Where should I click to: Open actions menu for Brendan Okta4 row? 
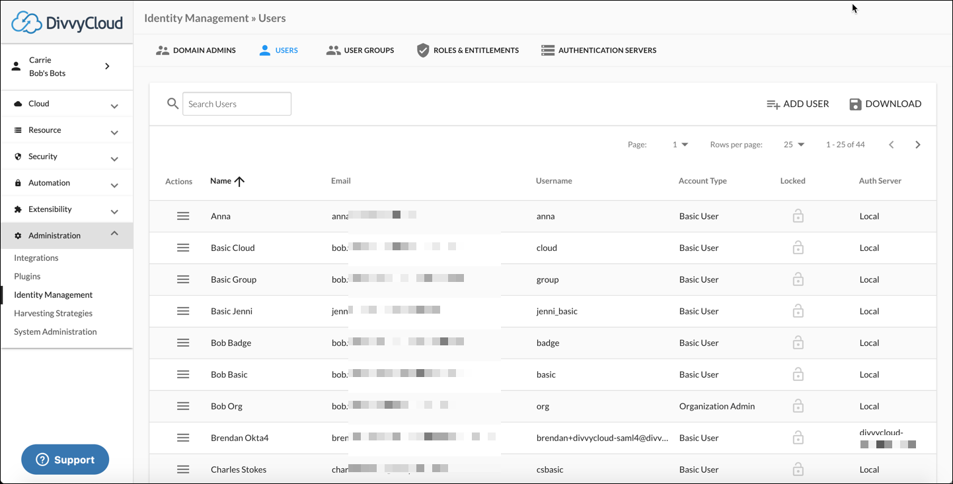(x=183, y=438)
